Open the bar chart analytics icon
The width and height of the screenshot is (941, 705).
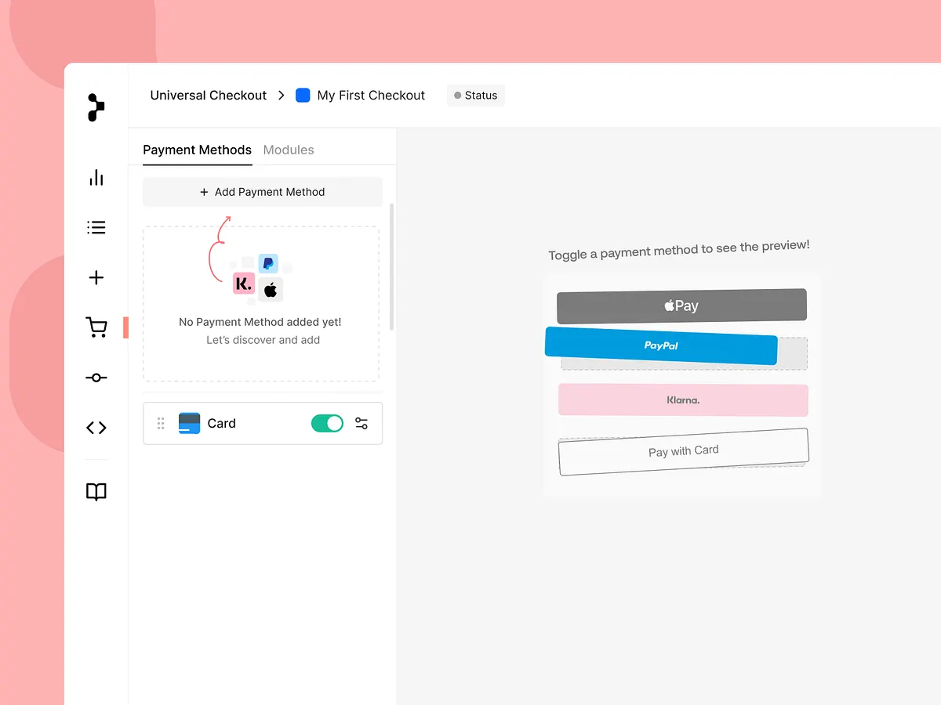coord(96,178)
